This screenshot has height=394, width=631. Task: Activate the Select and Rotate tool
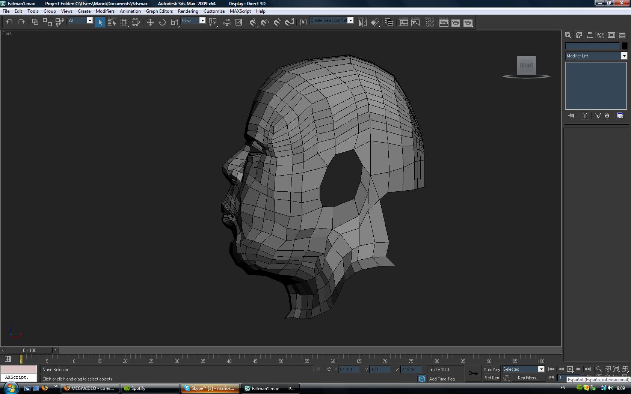click(162, 23)
